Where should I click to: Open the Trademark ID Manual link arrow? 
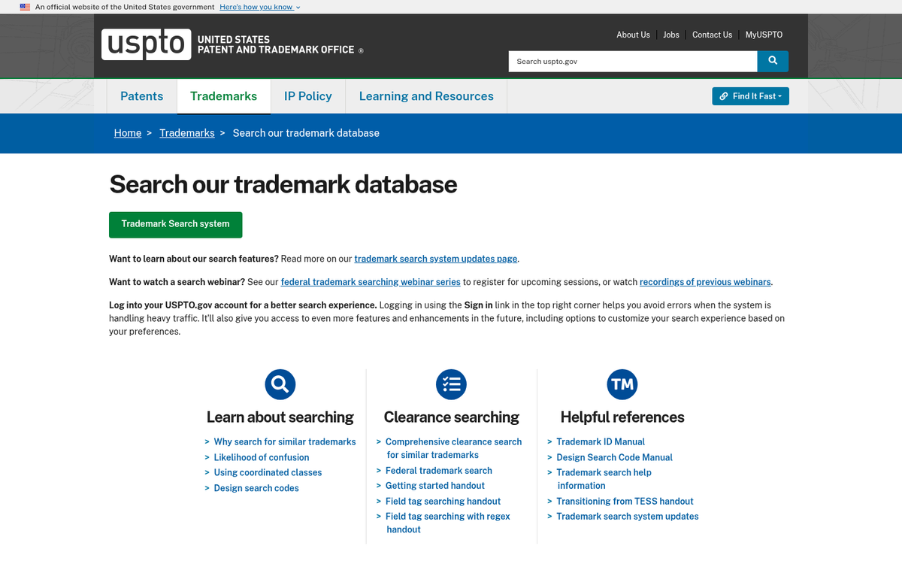[549, 441]
